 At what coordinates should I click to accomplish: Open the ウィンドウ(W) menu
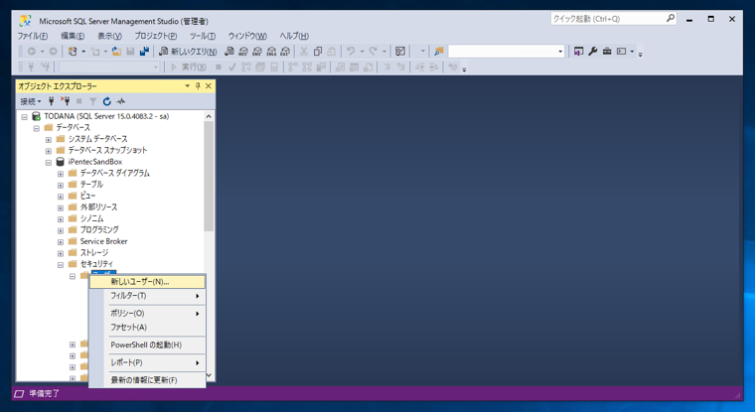click(247, 36)
